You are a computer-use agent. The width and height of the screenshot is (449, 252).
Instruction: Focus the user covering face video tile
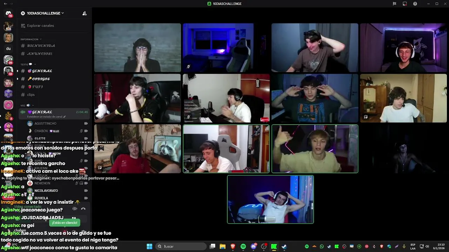point(138,48)
